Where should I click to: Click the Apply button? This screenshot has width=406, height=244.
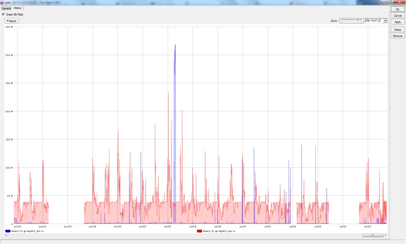[398, 22]
